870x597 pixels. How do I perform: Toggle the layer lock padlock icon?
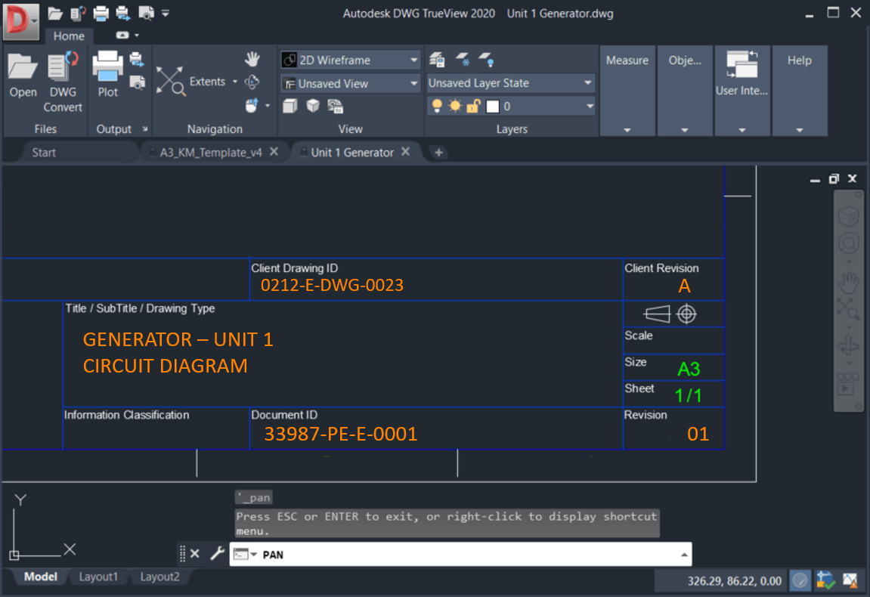[473, 107]
